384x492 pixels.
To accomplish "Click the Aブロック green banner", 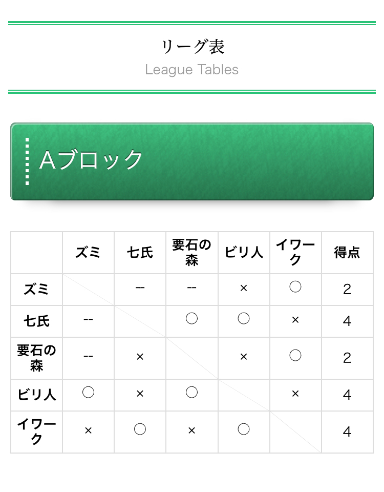I will point(192,161).
